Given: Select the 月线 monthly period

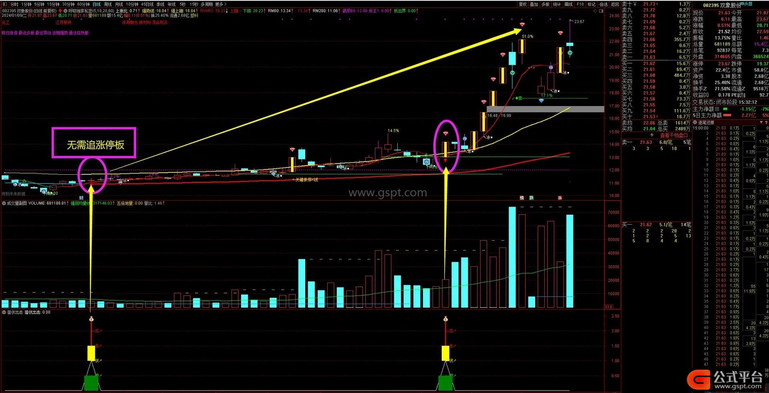Looking at the screenshot, I should pyautogui.click(x=119, y=4).
